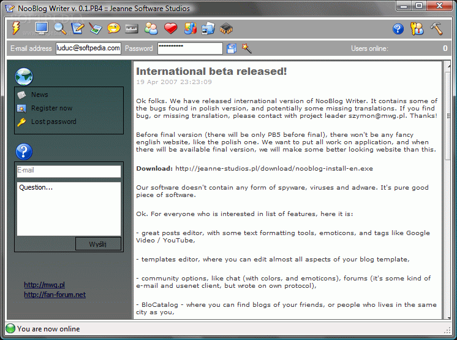Viewport: 457px width, 340px height.
Task: Click the International beta released! headline
Action: point(211,71)
